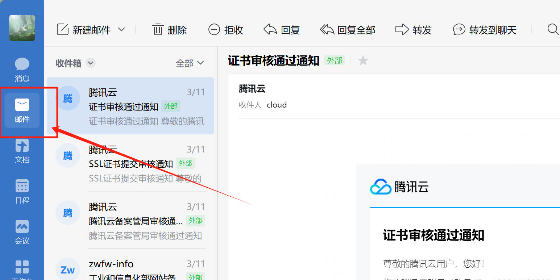Click the 腾讯云 cloud logo in email body

tap(399, 187)
